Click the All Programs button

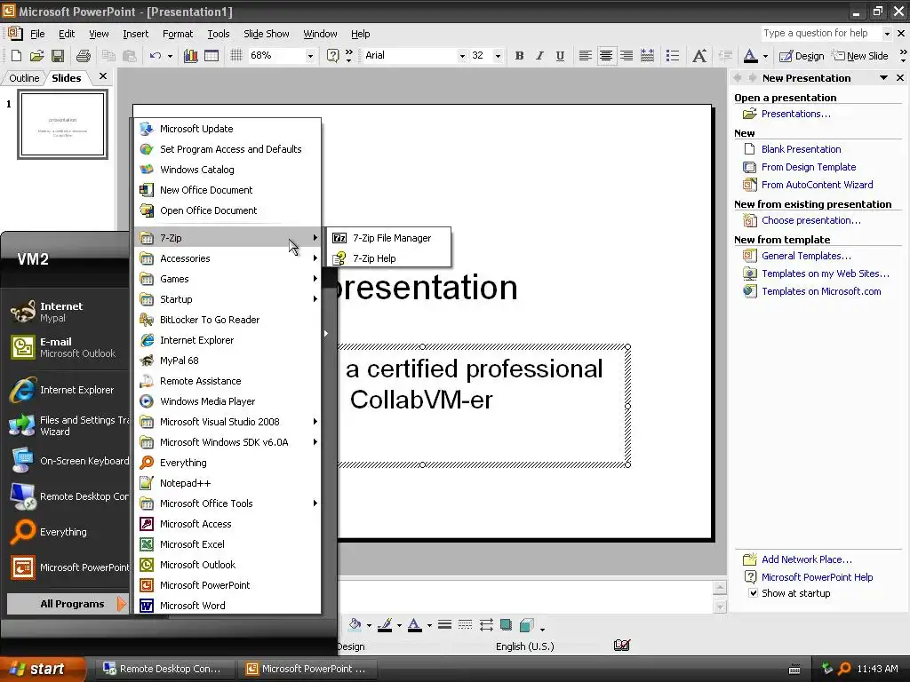coord(68,604)
